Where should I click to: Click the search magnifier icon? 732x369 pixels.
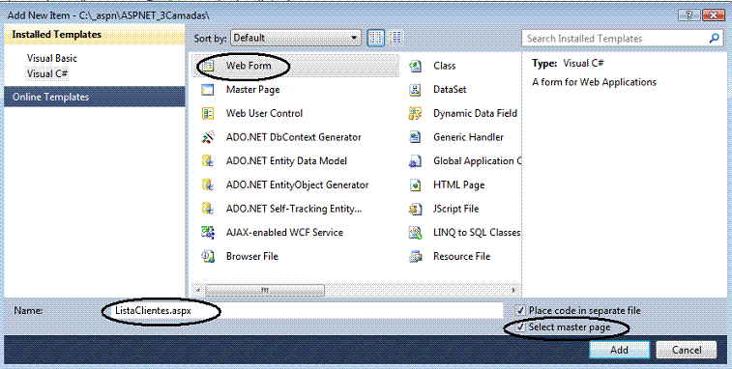[714, 39]
